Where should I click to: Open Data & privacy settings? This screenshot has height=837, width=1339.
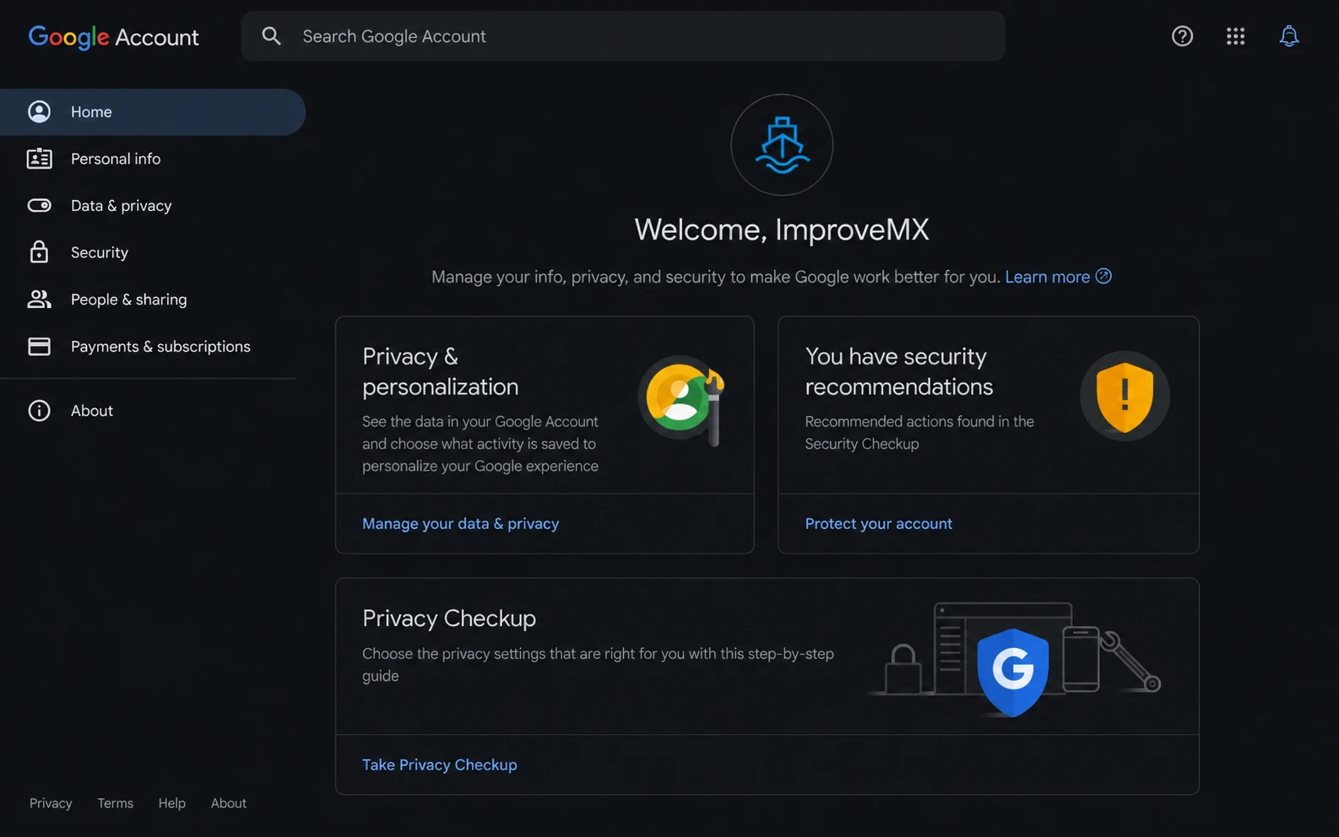(x=153, y=205)
